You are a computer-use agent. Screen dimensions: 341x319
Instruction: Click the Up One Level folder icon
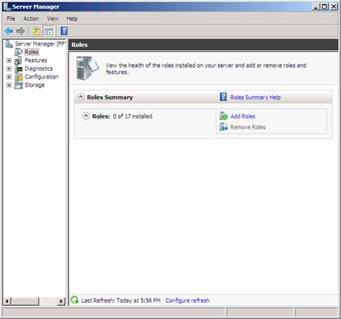point(37,31)
